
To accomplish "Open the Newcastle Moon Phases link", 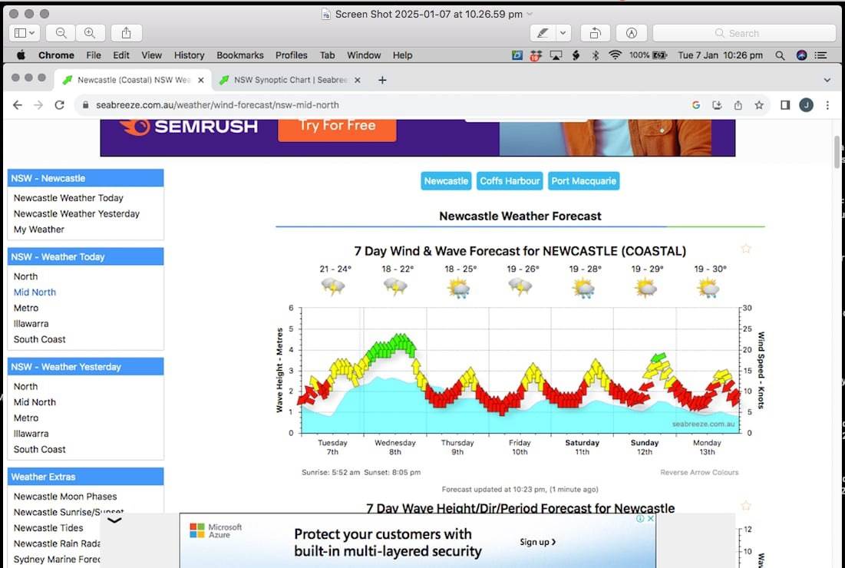I will pyautogui.click(x=64, y=497).
